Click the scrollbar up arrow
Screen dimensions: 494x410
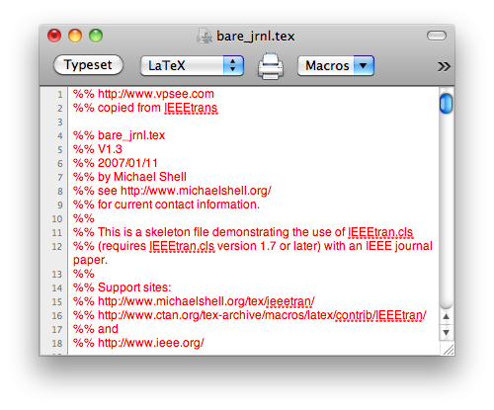click(x=447, y=316)
